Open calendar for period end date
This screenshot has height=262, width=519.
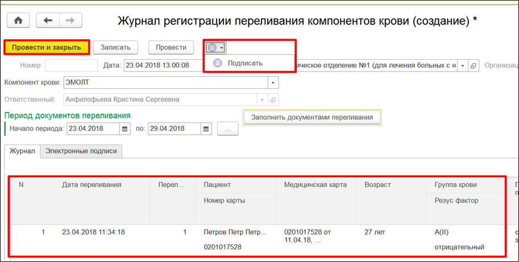(x=206, y=128)
